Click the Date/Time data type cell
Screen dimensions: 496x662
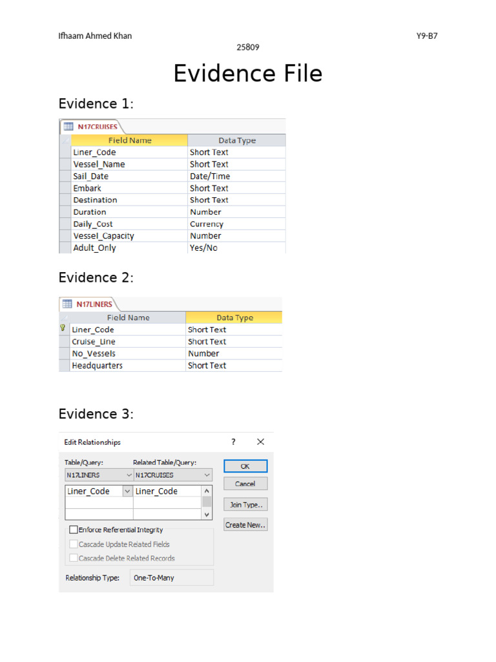pyautogui.click(x=236, y=176)
